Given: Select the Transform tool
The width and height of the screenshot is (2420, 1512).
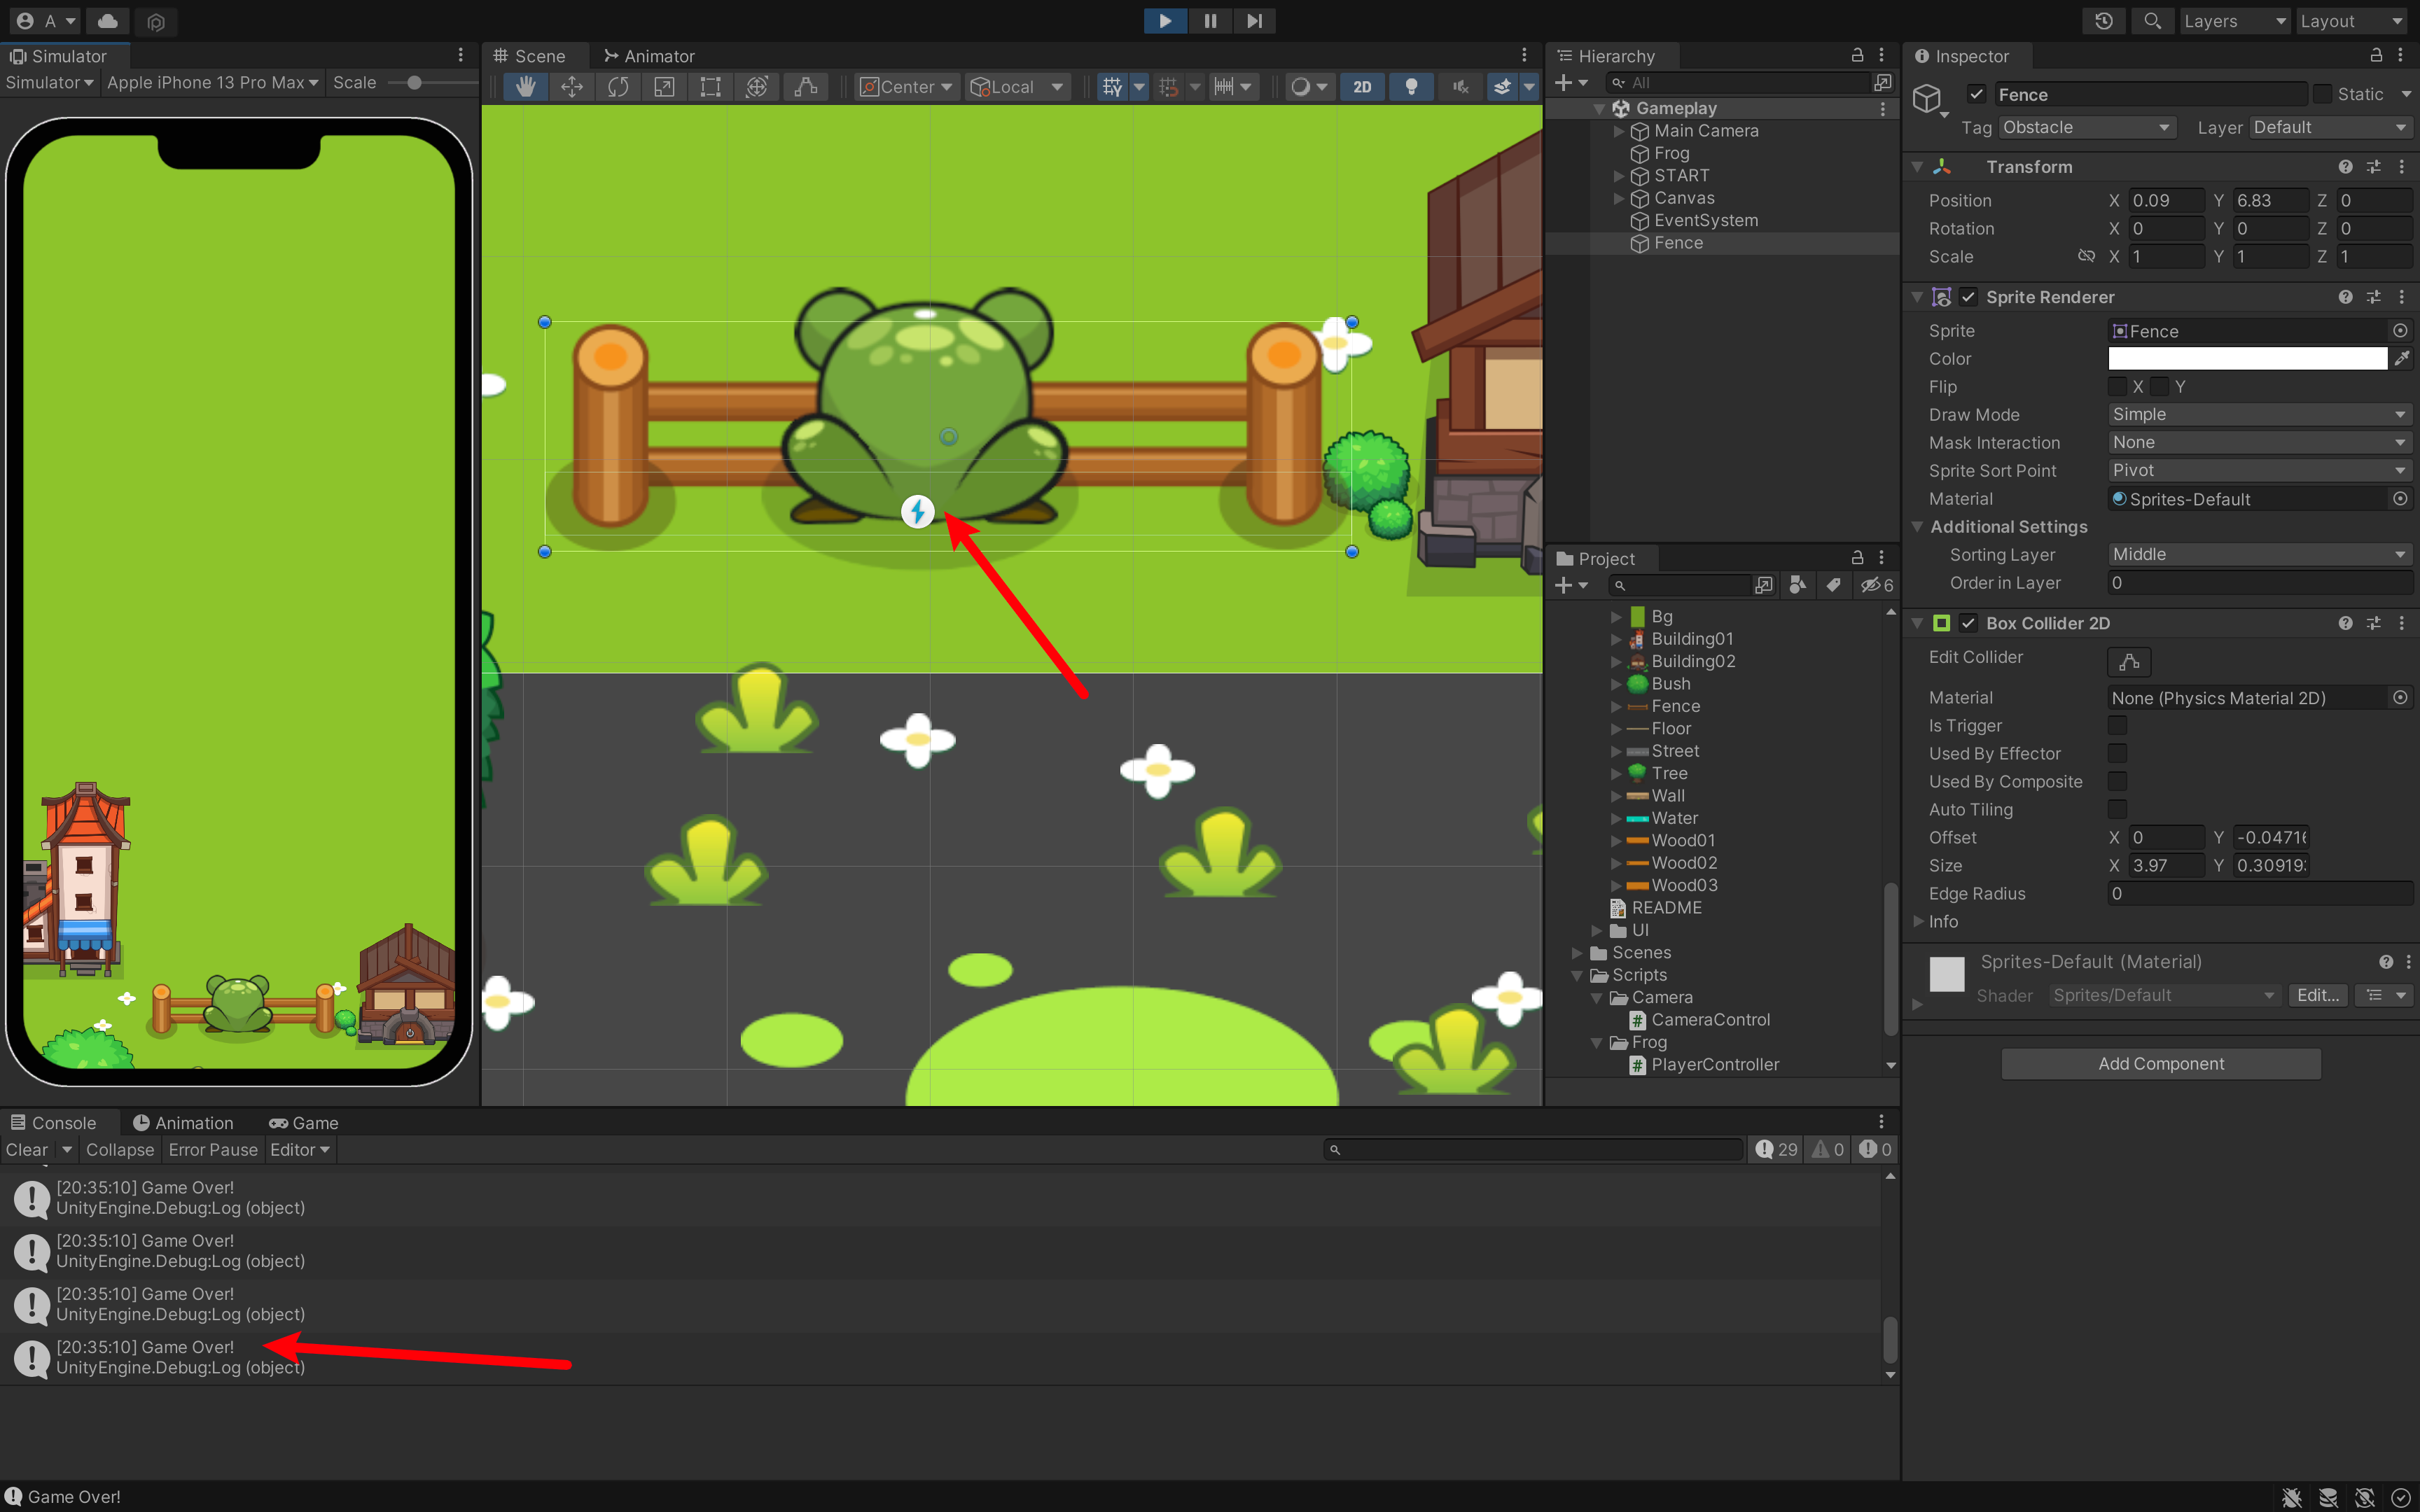Looking at the screenshot, I should (757, 87).
